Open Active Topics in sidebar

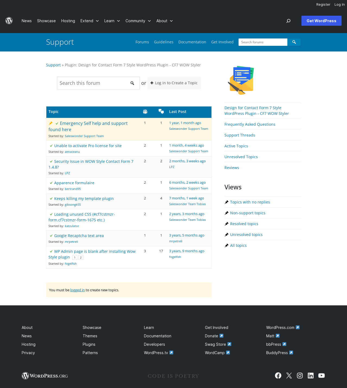point(236,146)
